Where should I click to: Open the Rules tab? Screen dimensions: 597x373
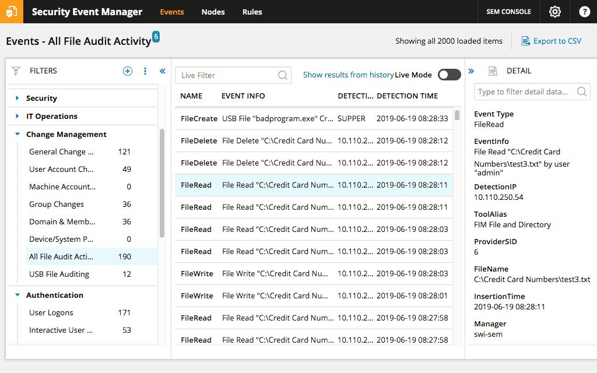252,12
